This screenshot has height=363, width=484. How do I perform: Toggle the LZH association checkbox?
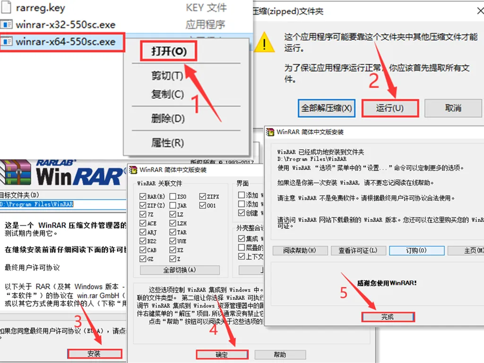click(x=173, y=223)
